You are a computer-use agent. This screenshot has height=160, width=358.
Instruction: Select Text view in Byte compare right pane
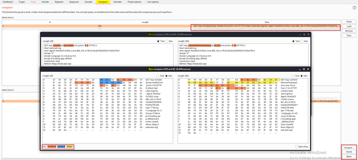click(x=295, y=76)
